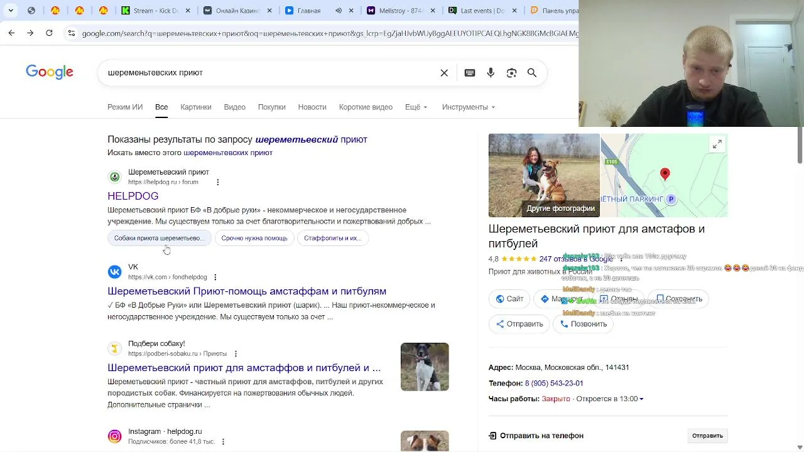Expand the map with the arrows icon
The height and width of the screenshot is (452, 804).
(x=717, y=145)
